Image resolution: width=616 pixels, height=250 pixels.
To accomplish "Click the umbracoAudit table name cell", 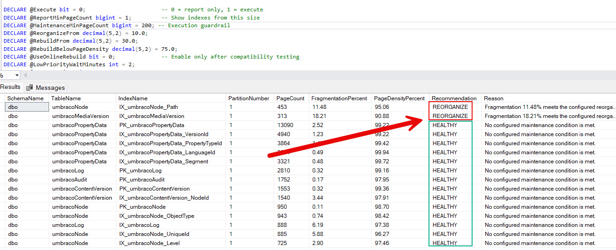I will tap(82, 180).
